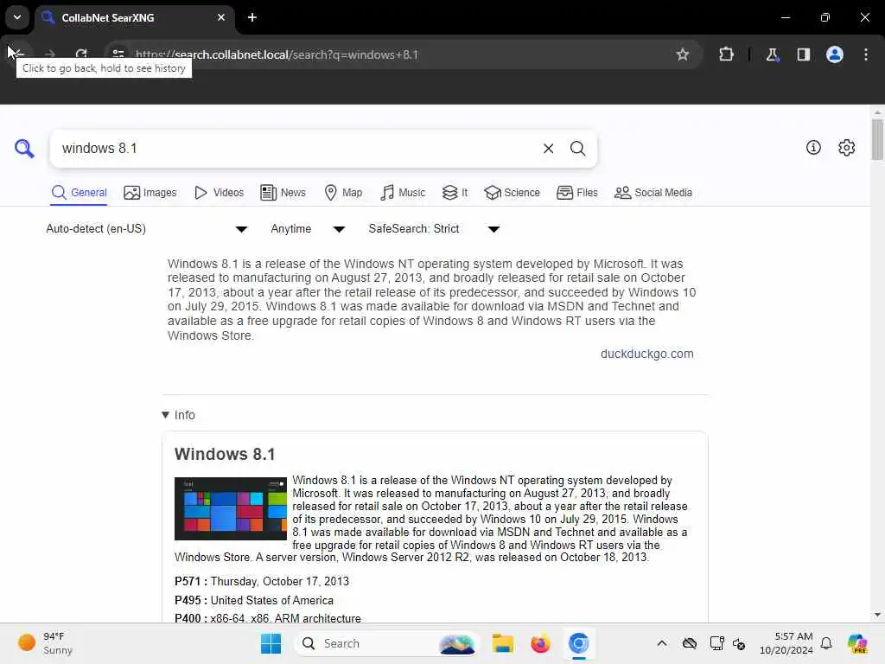Close the CollabNet SearXNG tab

tap(221, 17)
